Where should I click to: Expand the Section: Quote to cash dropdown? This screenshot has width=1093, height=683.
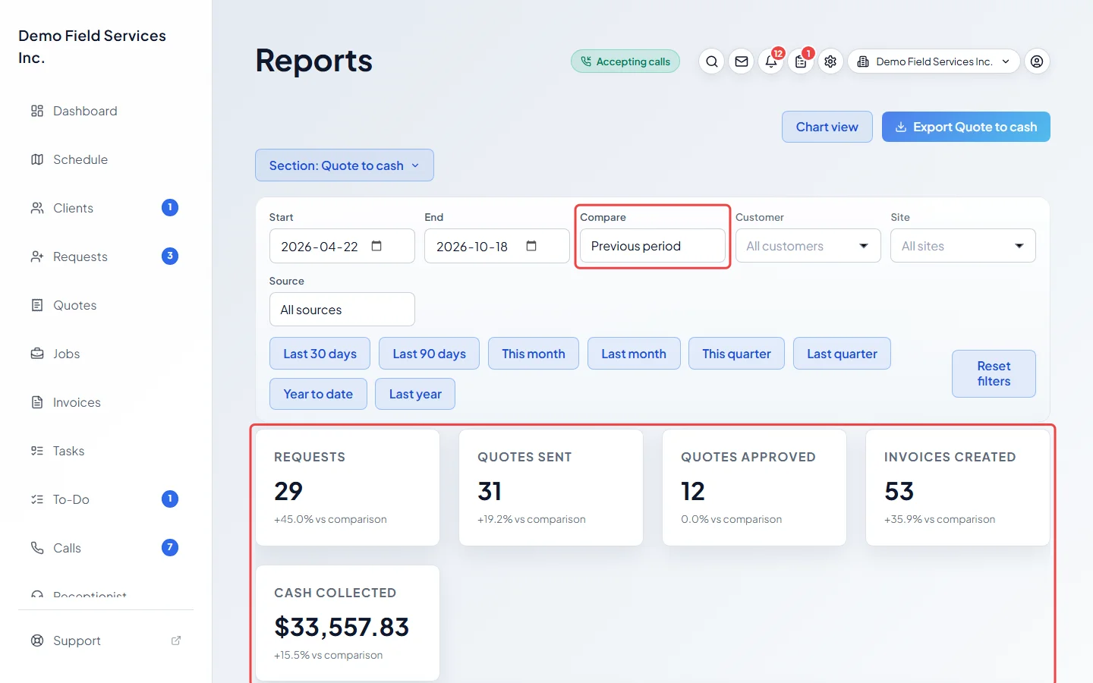[x=345, y=165]
